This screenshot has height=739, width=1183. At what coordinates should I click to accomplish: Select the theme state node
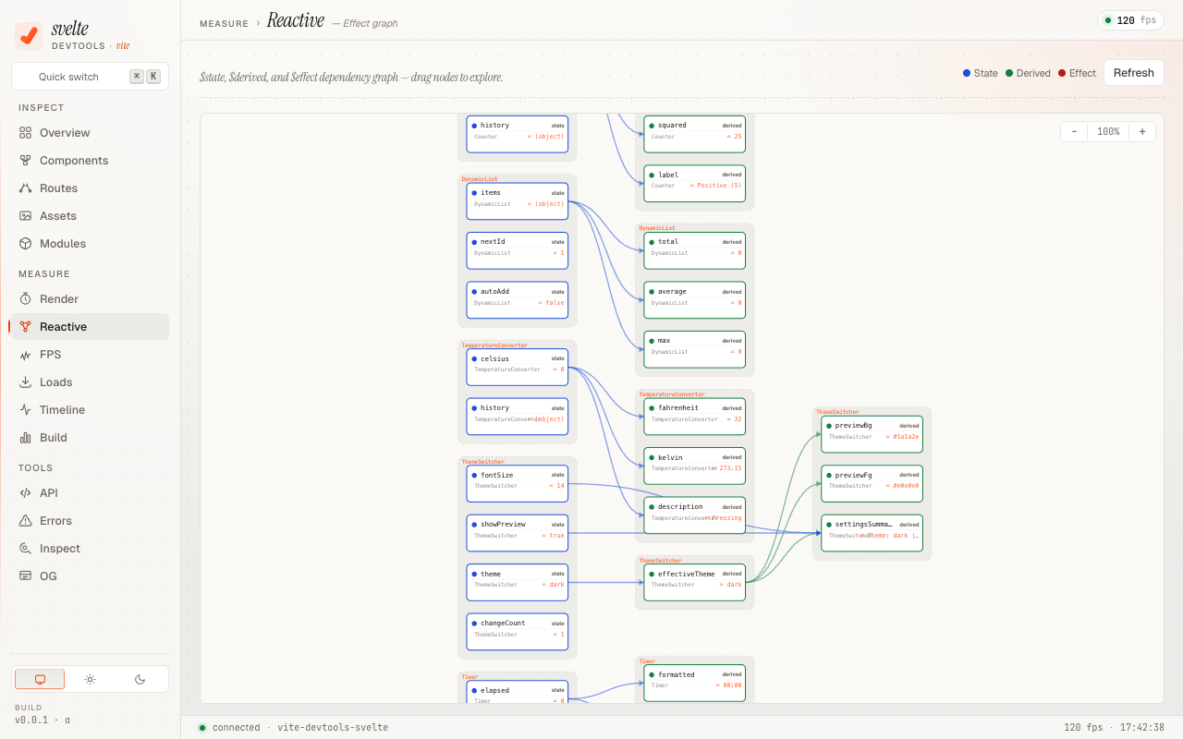pyautogui.click(x=518, y=583)
